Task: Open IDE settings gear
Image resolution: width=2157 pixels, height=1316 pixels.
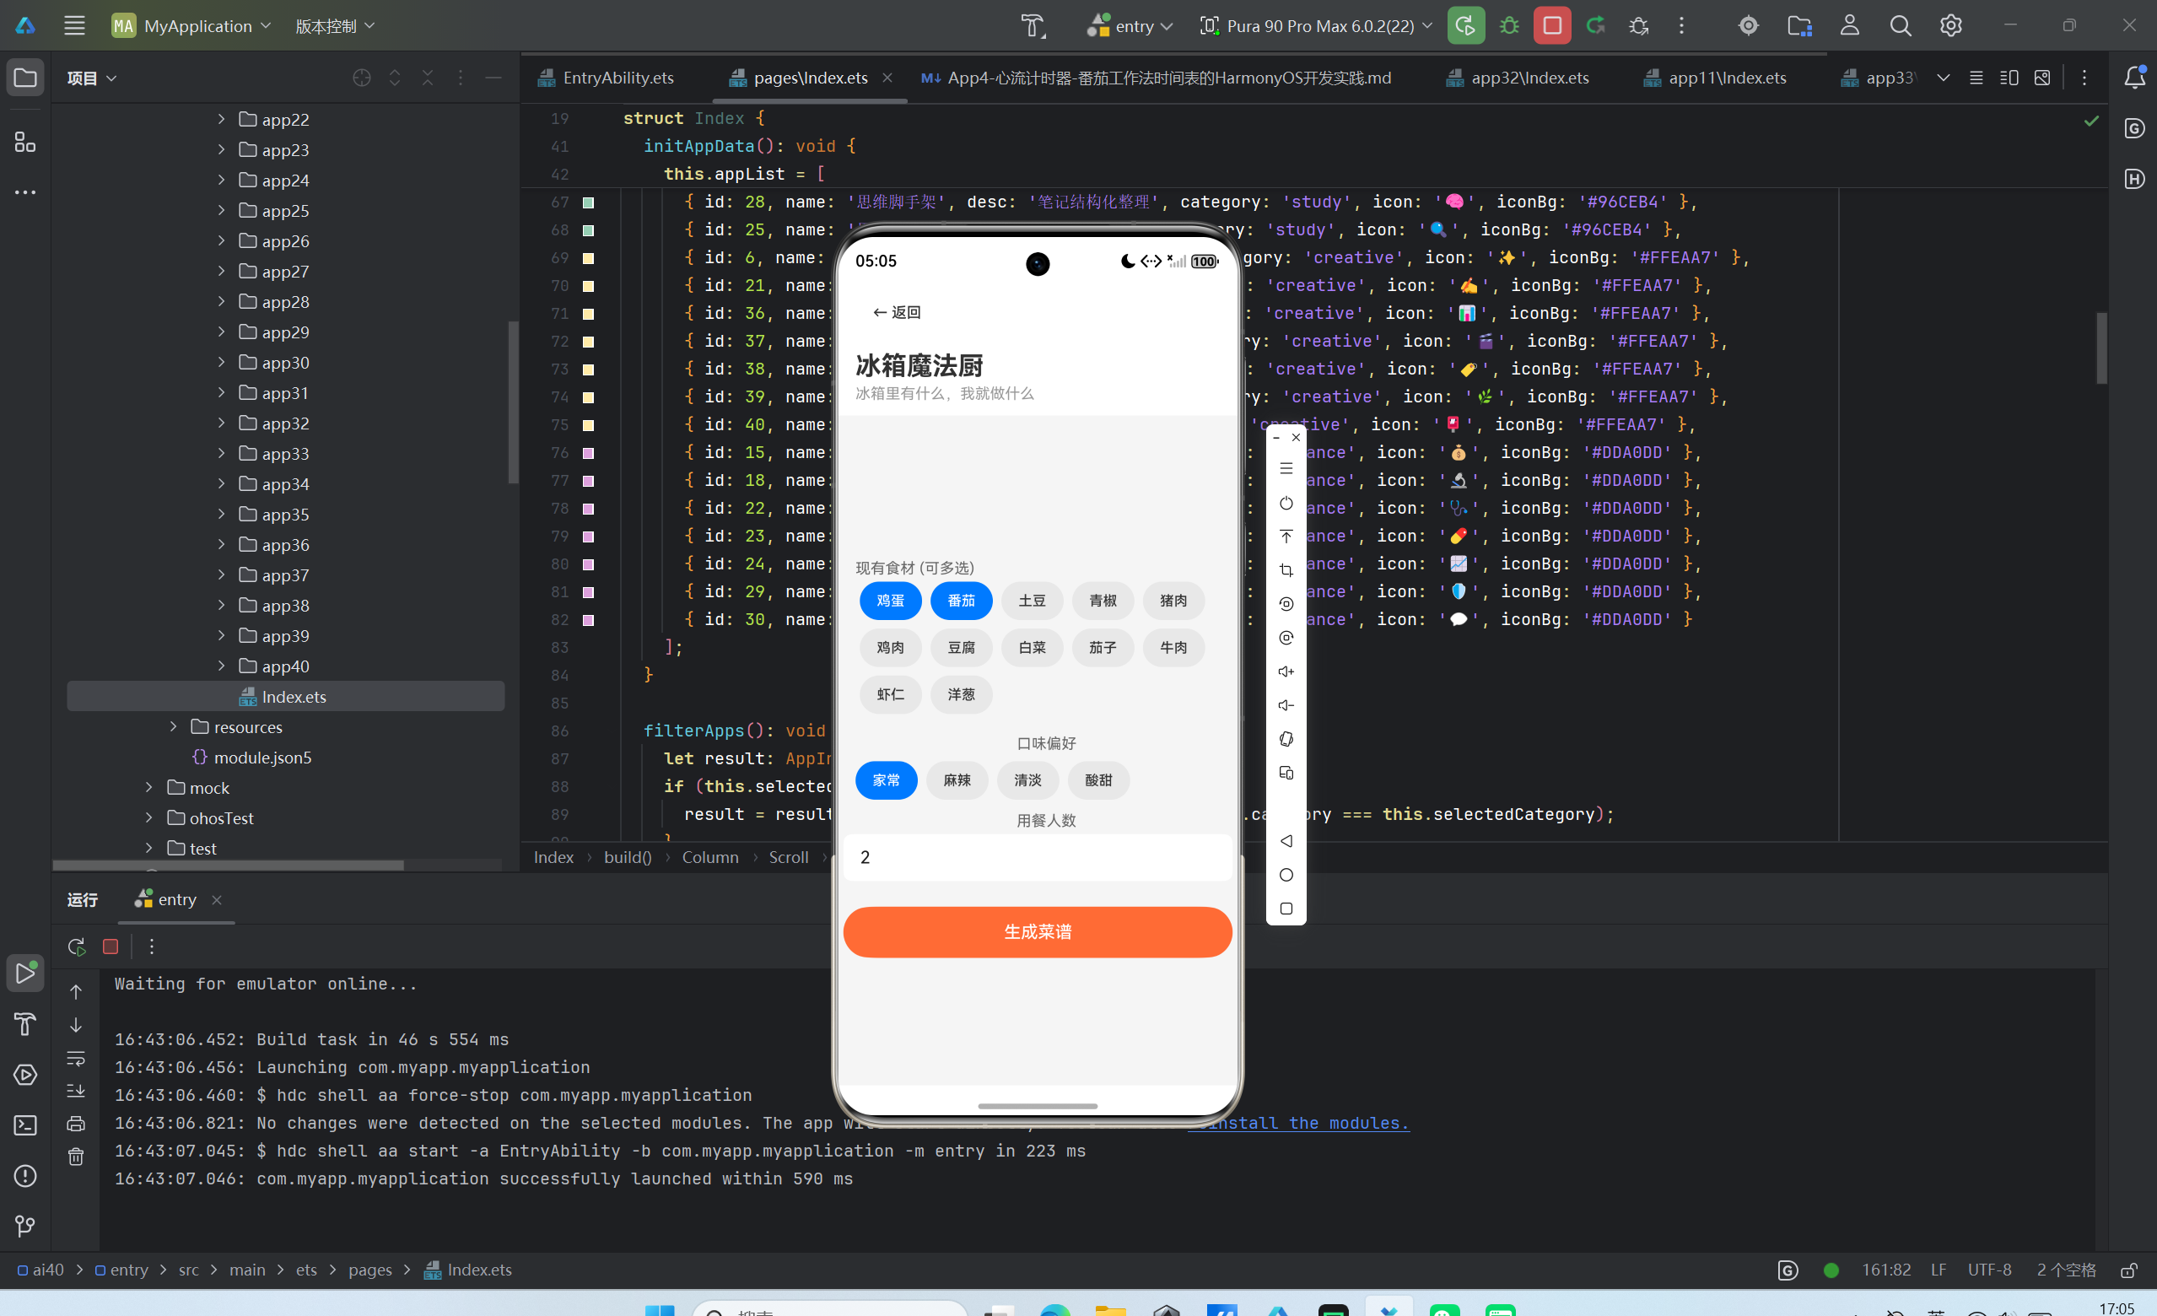Action: (x=1950, y=25)
